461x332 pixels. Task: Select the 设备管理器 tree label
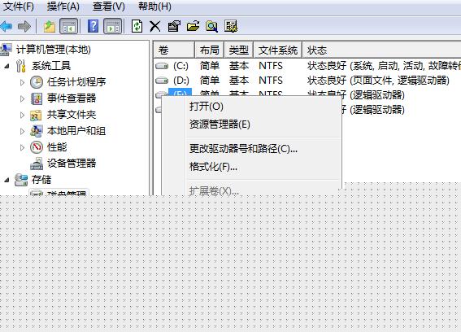point(72,164)
